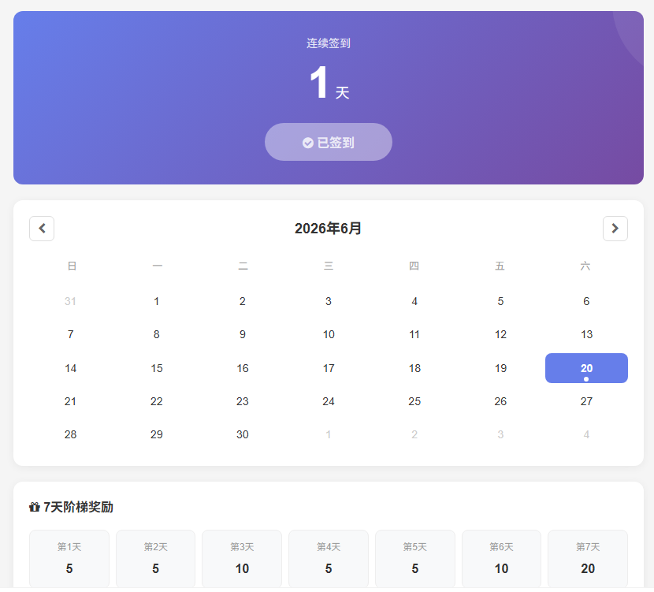This screenshot has width=654, height=592.
Task: Click the 第3天 reward card
Action: 242,559
